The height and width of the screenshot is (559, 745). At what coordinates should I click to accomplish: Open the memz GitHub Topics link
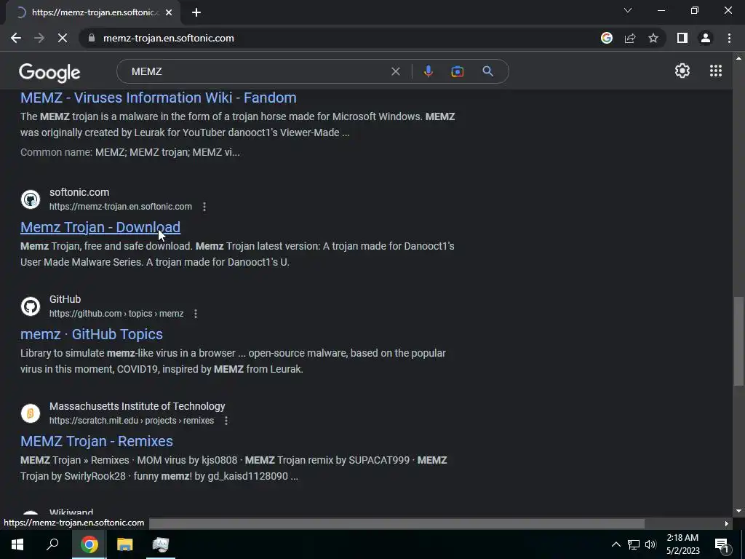click(92, 334)
